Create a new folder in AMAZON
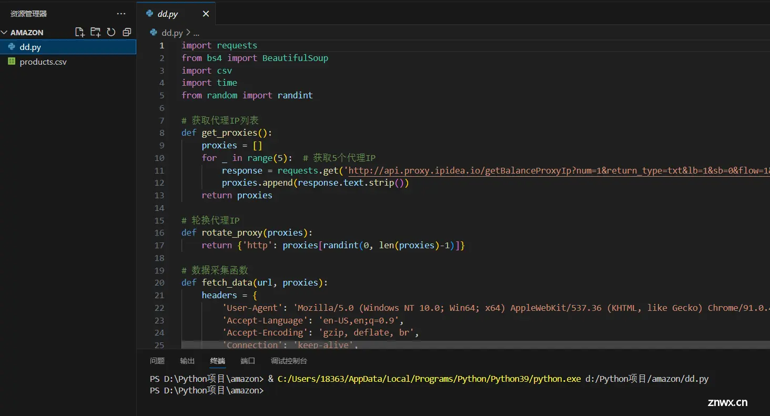 [95, 32]
